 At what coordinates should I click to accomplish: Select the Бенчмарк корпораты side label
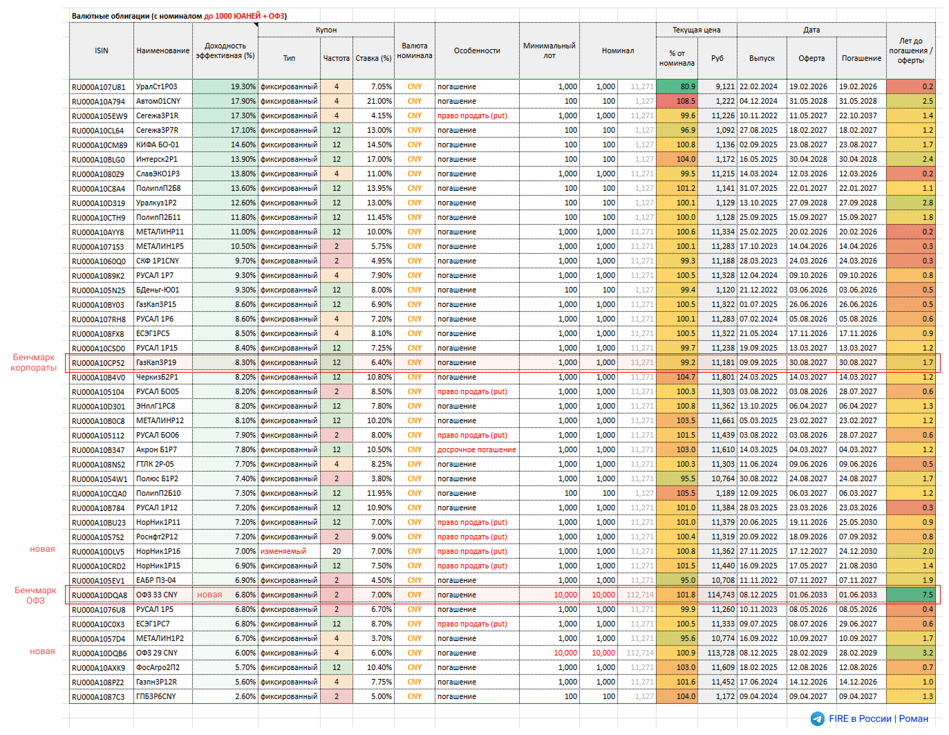click(x=34, y=362)
